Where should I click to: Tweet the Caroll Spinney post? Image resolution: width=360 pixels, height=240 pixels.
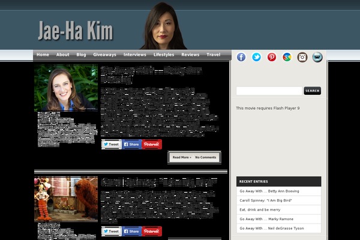[x=112, y=231]
